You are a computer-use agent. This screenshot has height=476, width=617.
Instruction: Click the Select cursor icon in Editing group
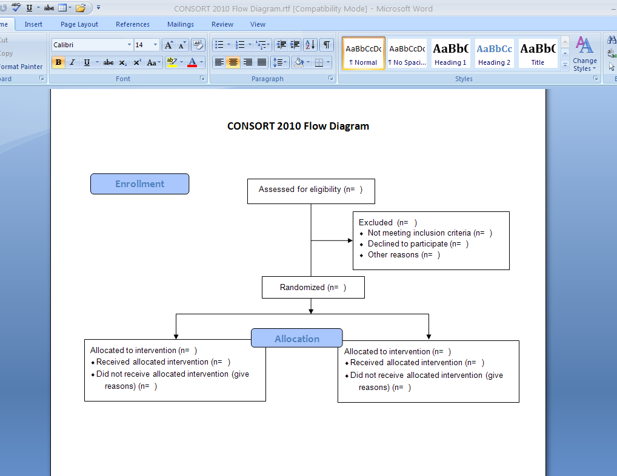[612, 67]
